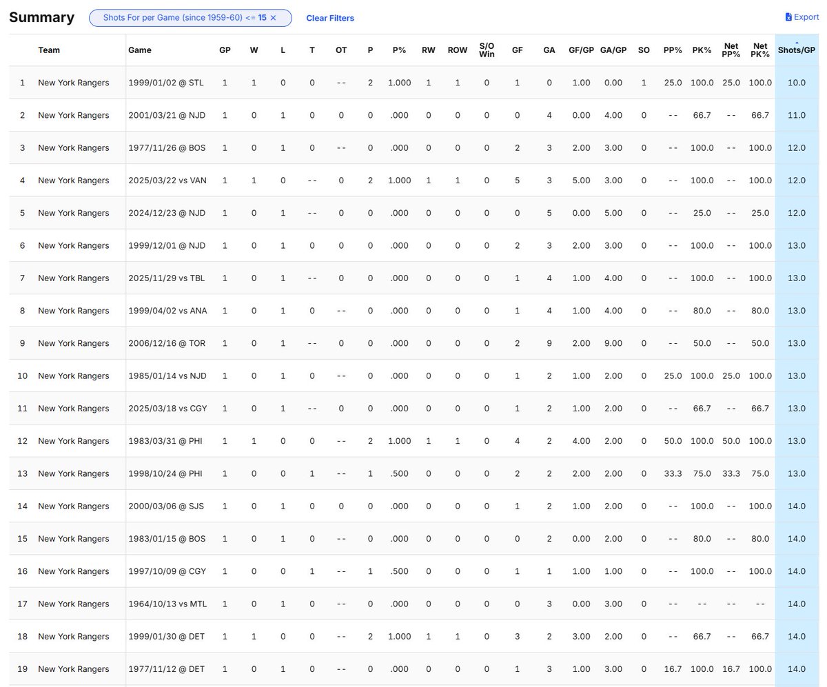
Task: Select game 2001/03/21 @ NJD
Action: click(167, 115)
